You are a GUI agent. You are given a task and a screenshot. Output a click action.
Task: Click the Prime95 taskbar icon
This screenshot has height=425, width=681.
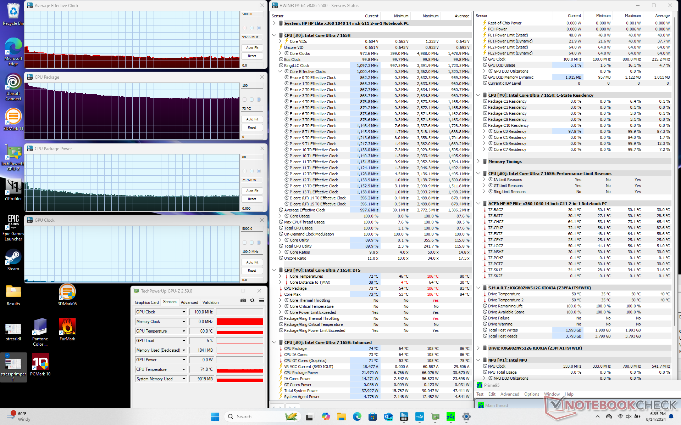tap(450, 417)
